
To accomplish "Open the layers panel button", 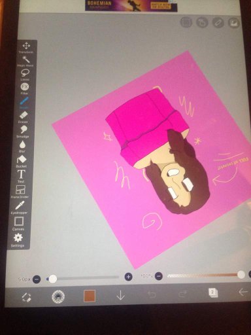I will (x=213, y=292).
